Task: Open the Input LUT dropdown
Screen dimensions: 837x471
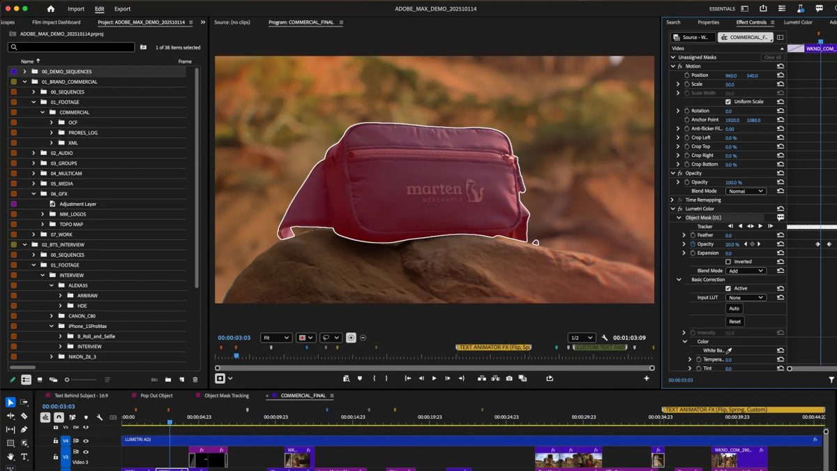Action: (x=746, y=298)
